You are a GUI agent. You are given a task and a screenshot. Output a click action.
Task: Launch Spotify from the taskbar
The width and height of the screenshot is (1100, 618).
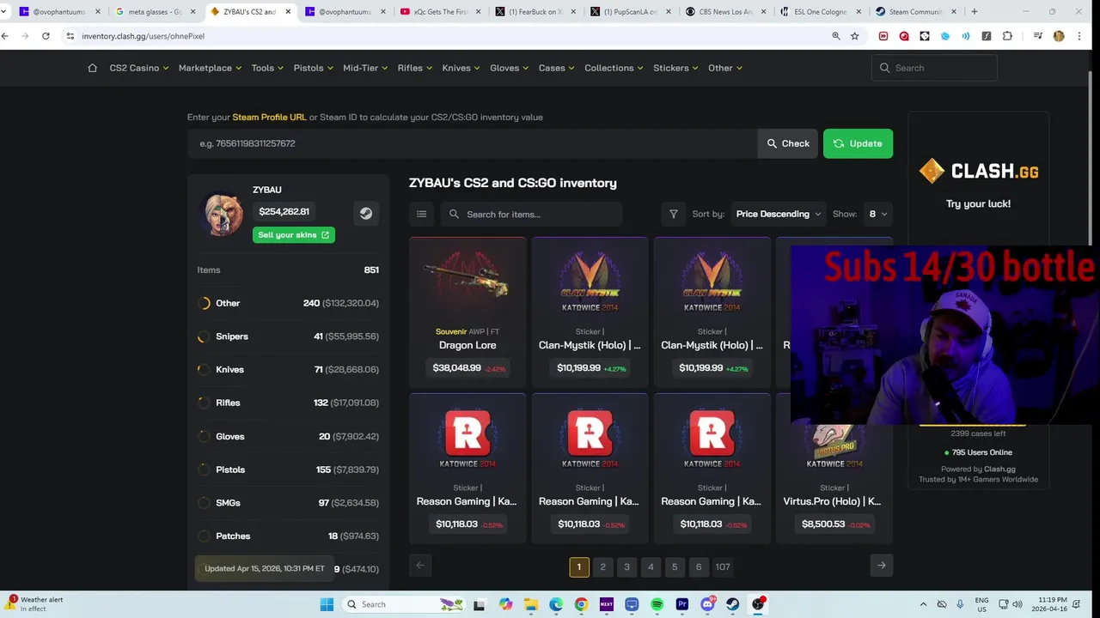tap(657, 604)
